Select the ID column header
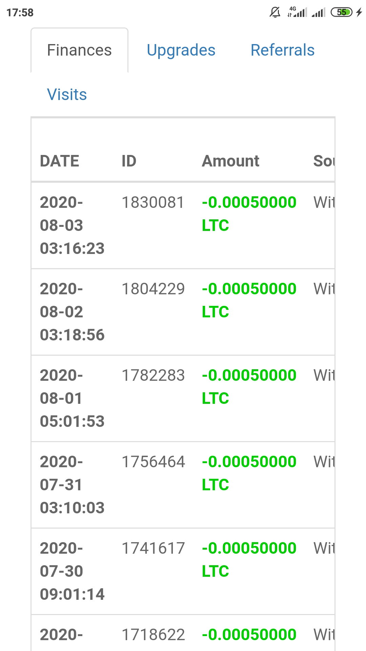The height and width of the screenshot is (651, 366). (129, 161)
